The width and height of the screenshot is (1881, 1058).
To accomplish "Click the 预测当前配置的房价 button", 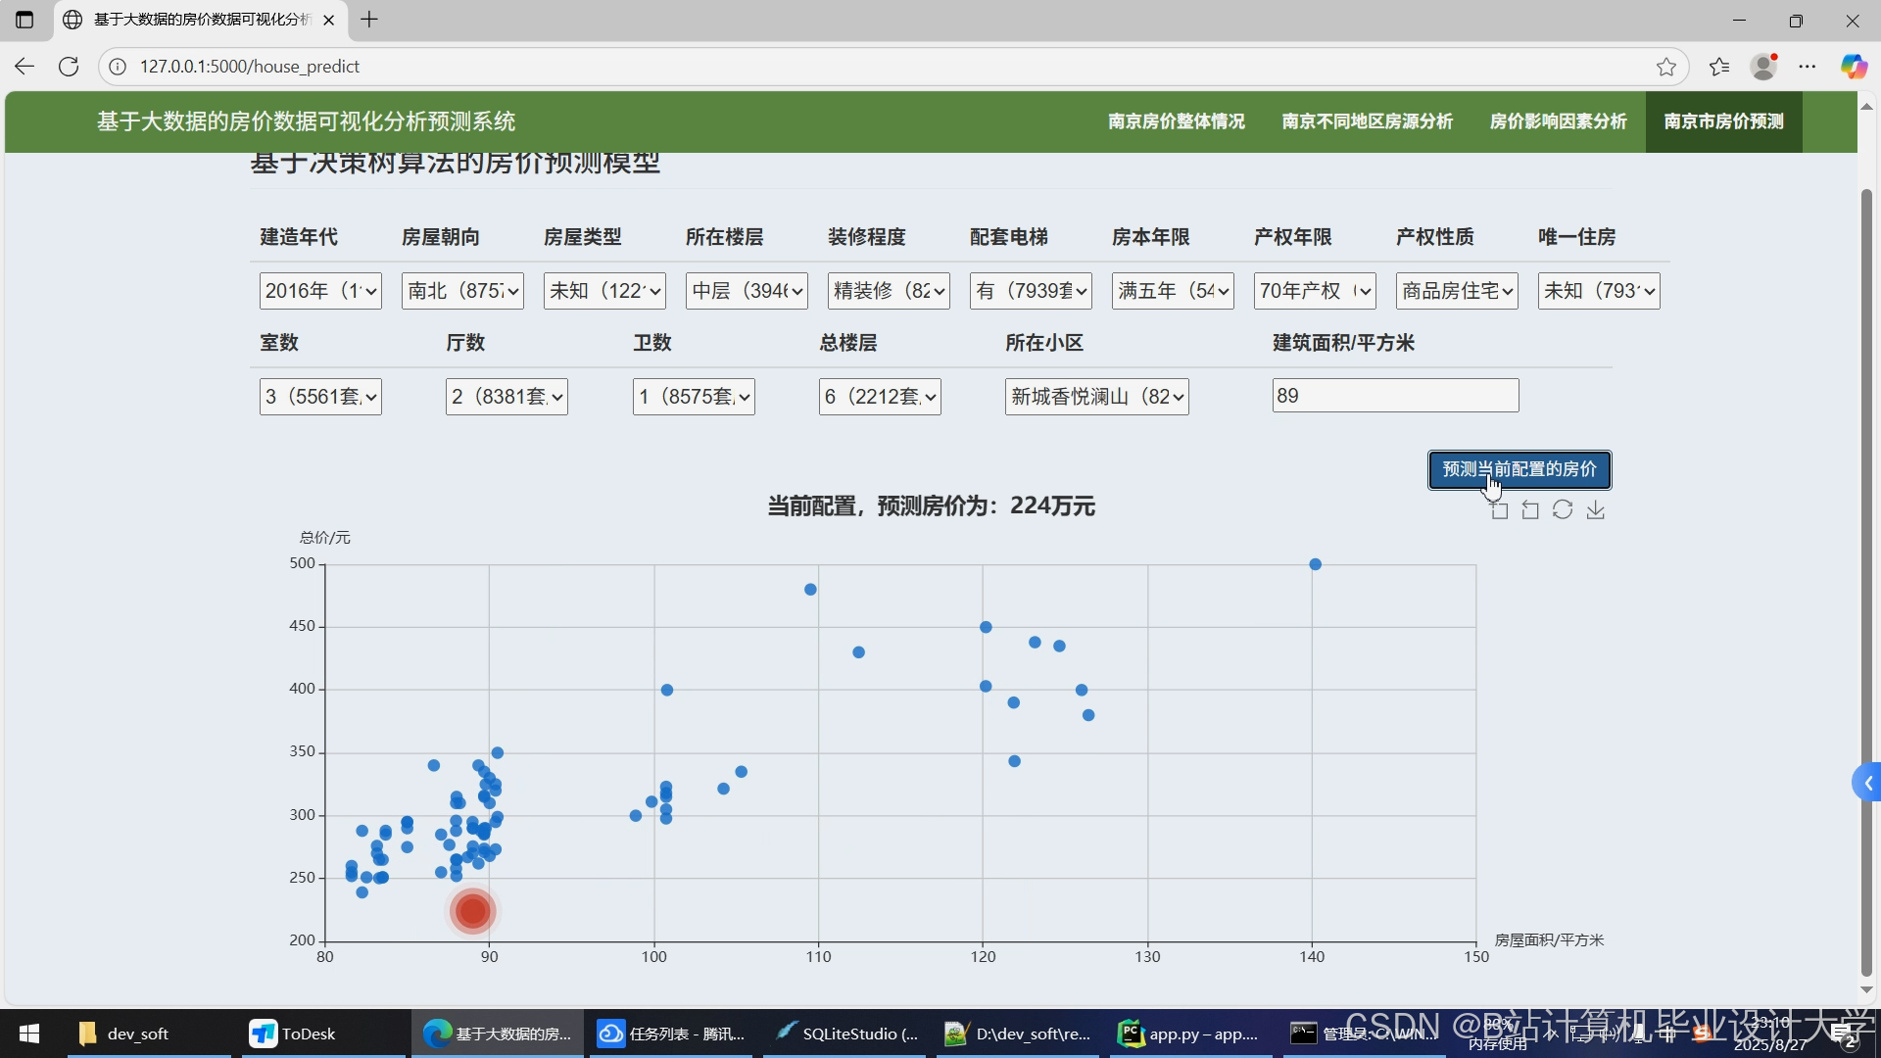I will pos(1519,469).
